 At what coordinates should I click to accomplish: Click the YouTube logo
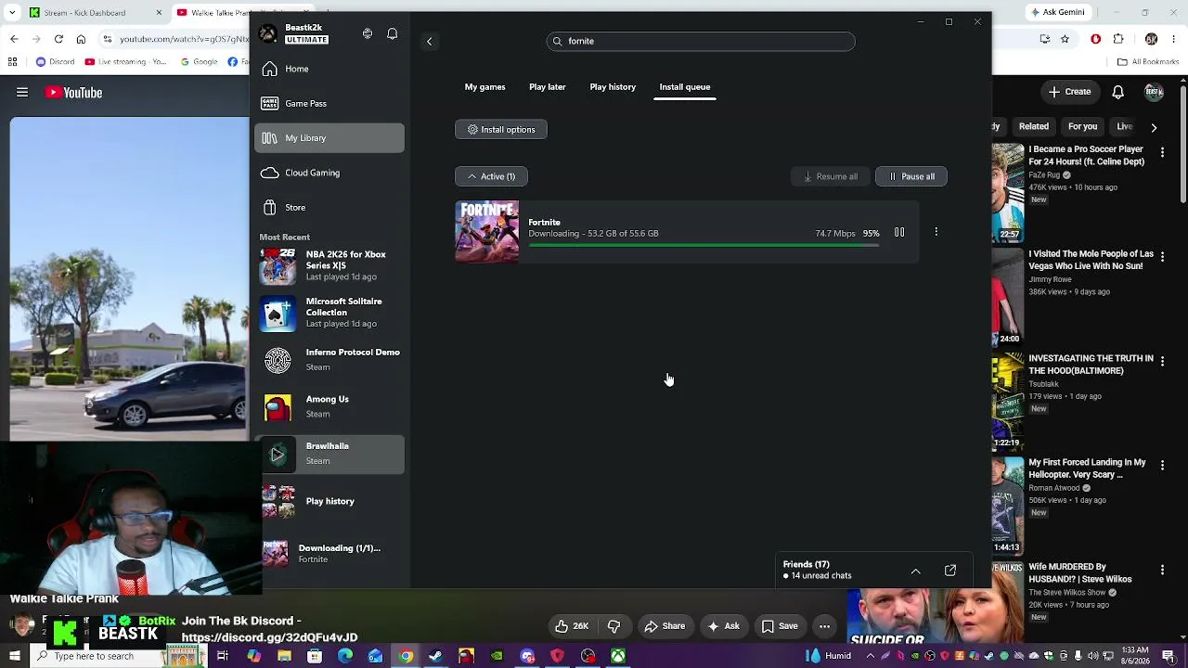pos(73,92)
